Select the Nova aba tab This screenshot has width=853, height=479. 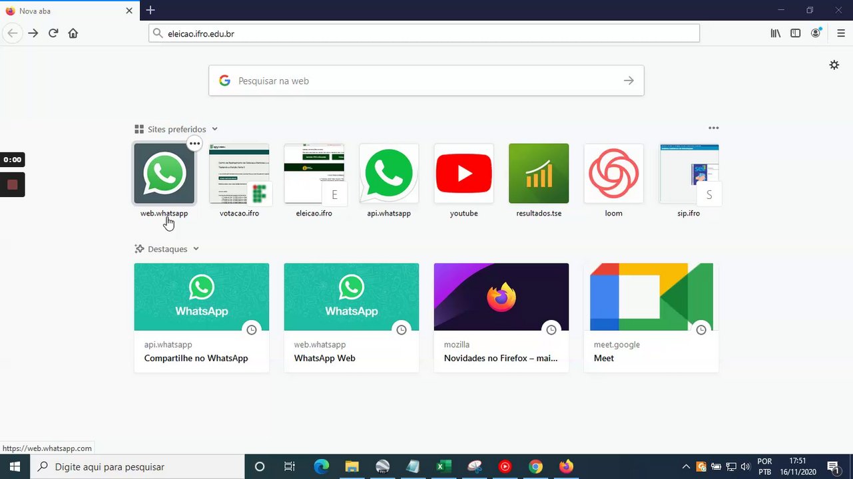[70, 11]
